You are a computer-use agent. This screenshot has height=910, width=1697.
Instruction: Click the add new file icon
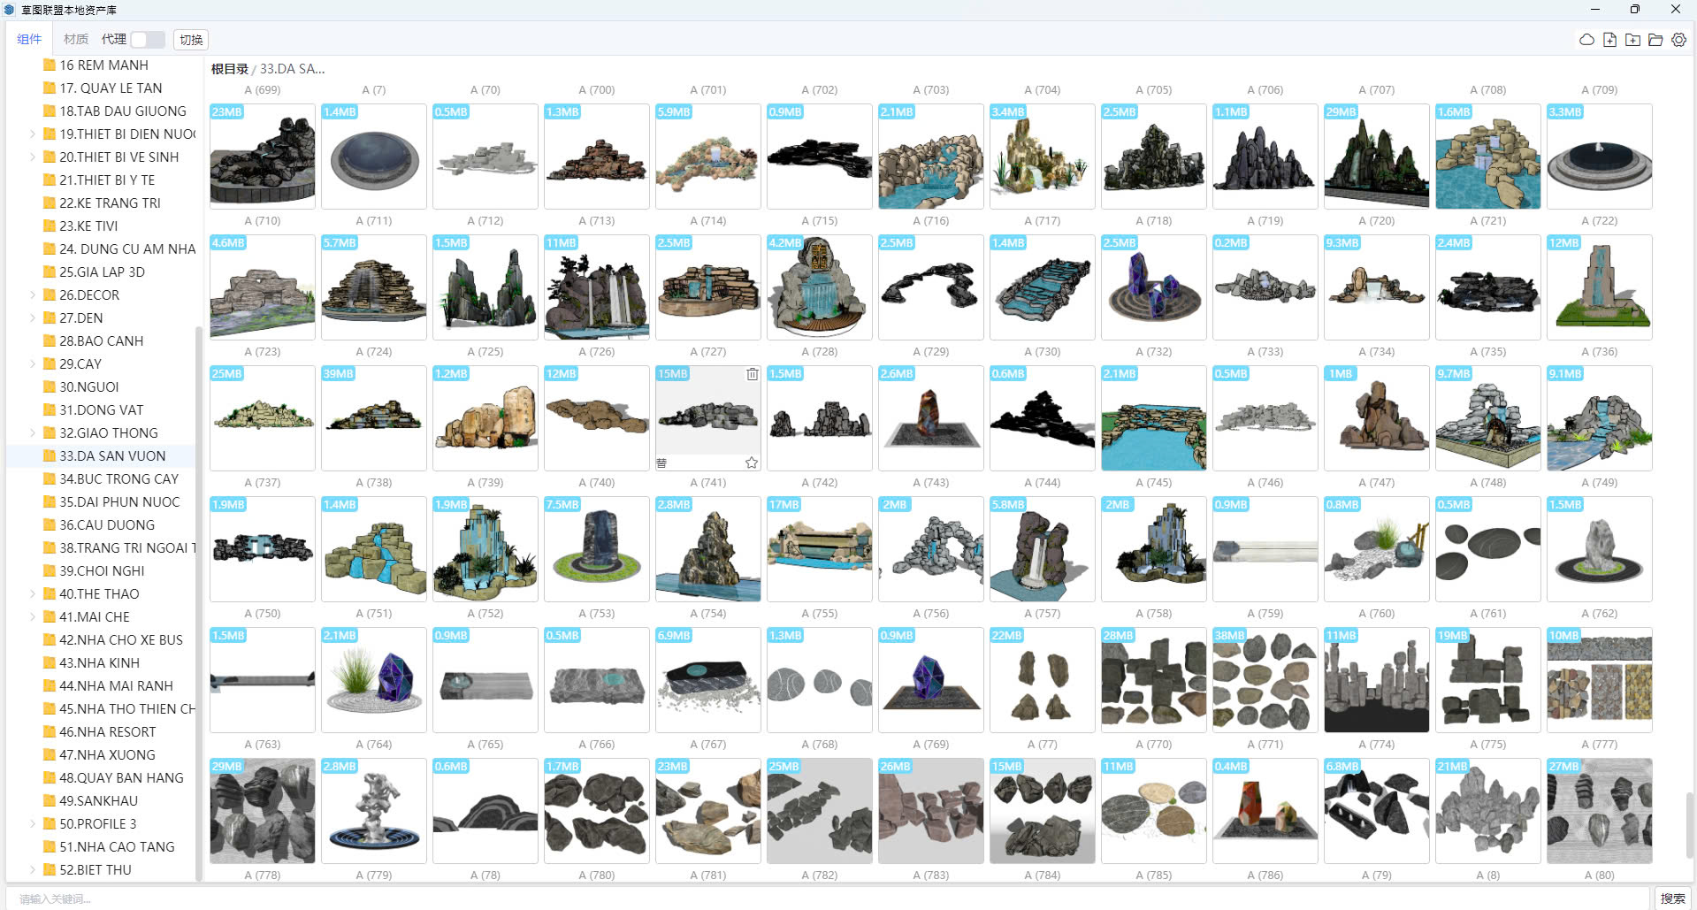pyautogui.click(x=1609, y=40)
